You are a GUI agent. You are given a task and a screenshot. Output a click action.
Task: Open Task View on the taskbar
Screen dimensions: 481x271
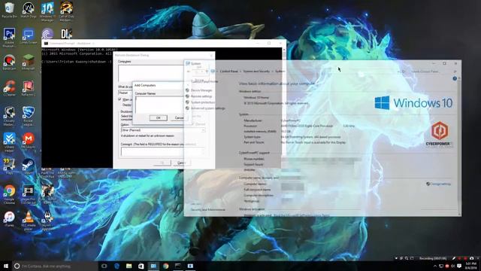coord(104,266)
